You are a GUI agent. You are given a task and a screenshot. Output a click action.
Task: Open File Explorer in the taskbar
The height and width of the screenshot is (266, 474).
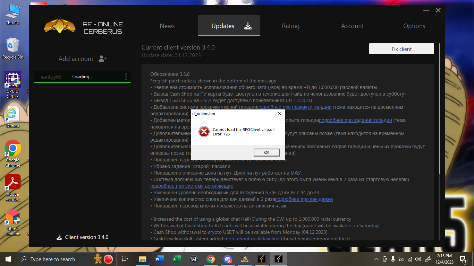tap(143, 259)
